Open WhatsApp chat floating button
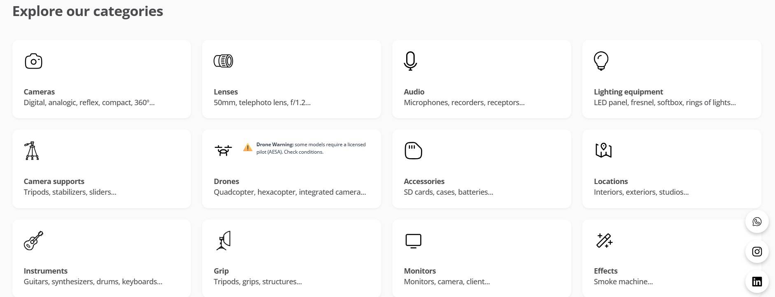The width and height of the screenshot is (775, 297). (757, 222)
